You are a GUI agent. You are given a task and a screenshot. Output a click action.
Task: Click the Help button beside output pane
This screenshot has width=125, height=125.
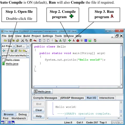pos(39,116)
